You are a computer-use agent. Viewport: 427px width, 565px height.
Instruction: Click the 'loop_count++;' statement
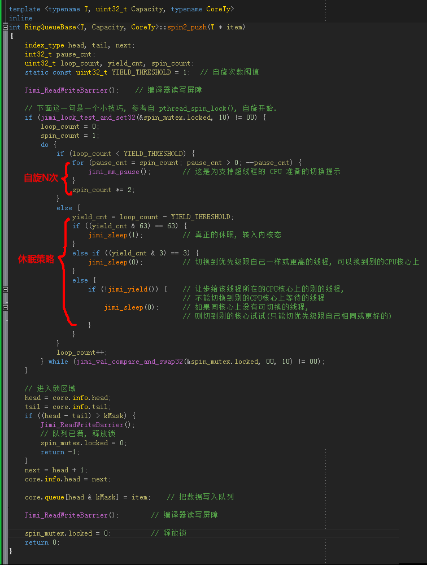(x=82, y=353)
